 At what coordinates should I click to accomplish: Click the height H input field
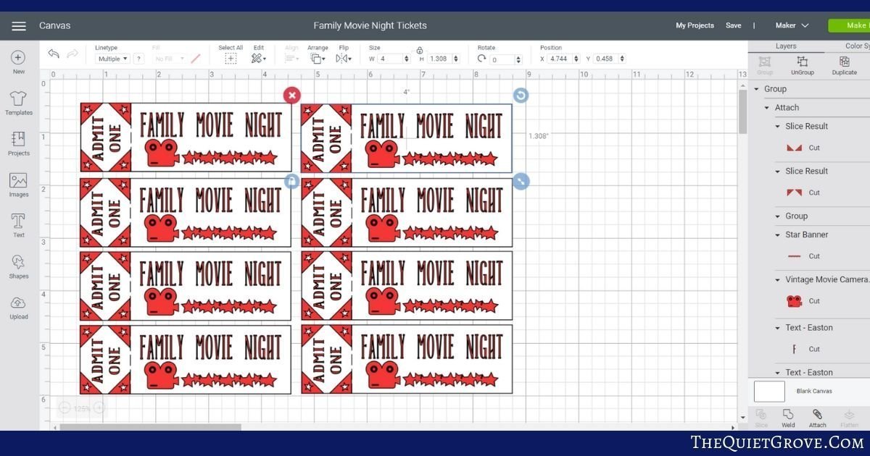pyautogui.click(x=442, y=59)
